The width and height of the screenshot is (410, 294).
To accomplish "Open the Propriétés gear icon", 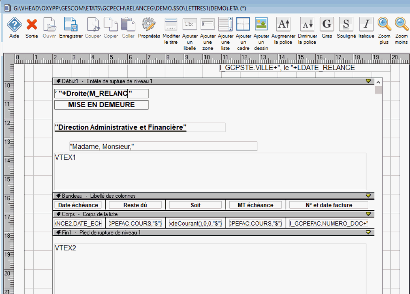I will (x=149, y=25).
